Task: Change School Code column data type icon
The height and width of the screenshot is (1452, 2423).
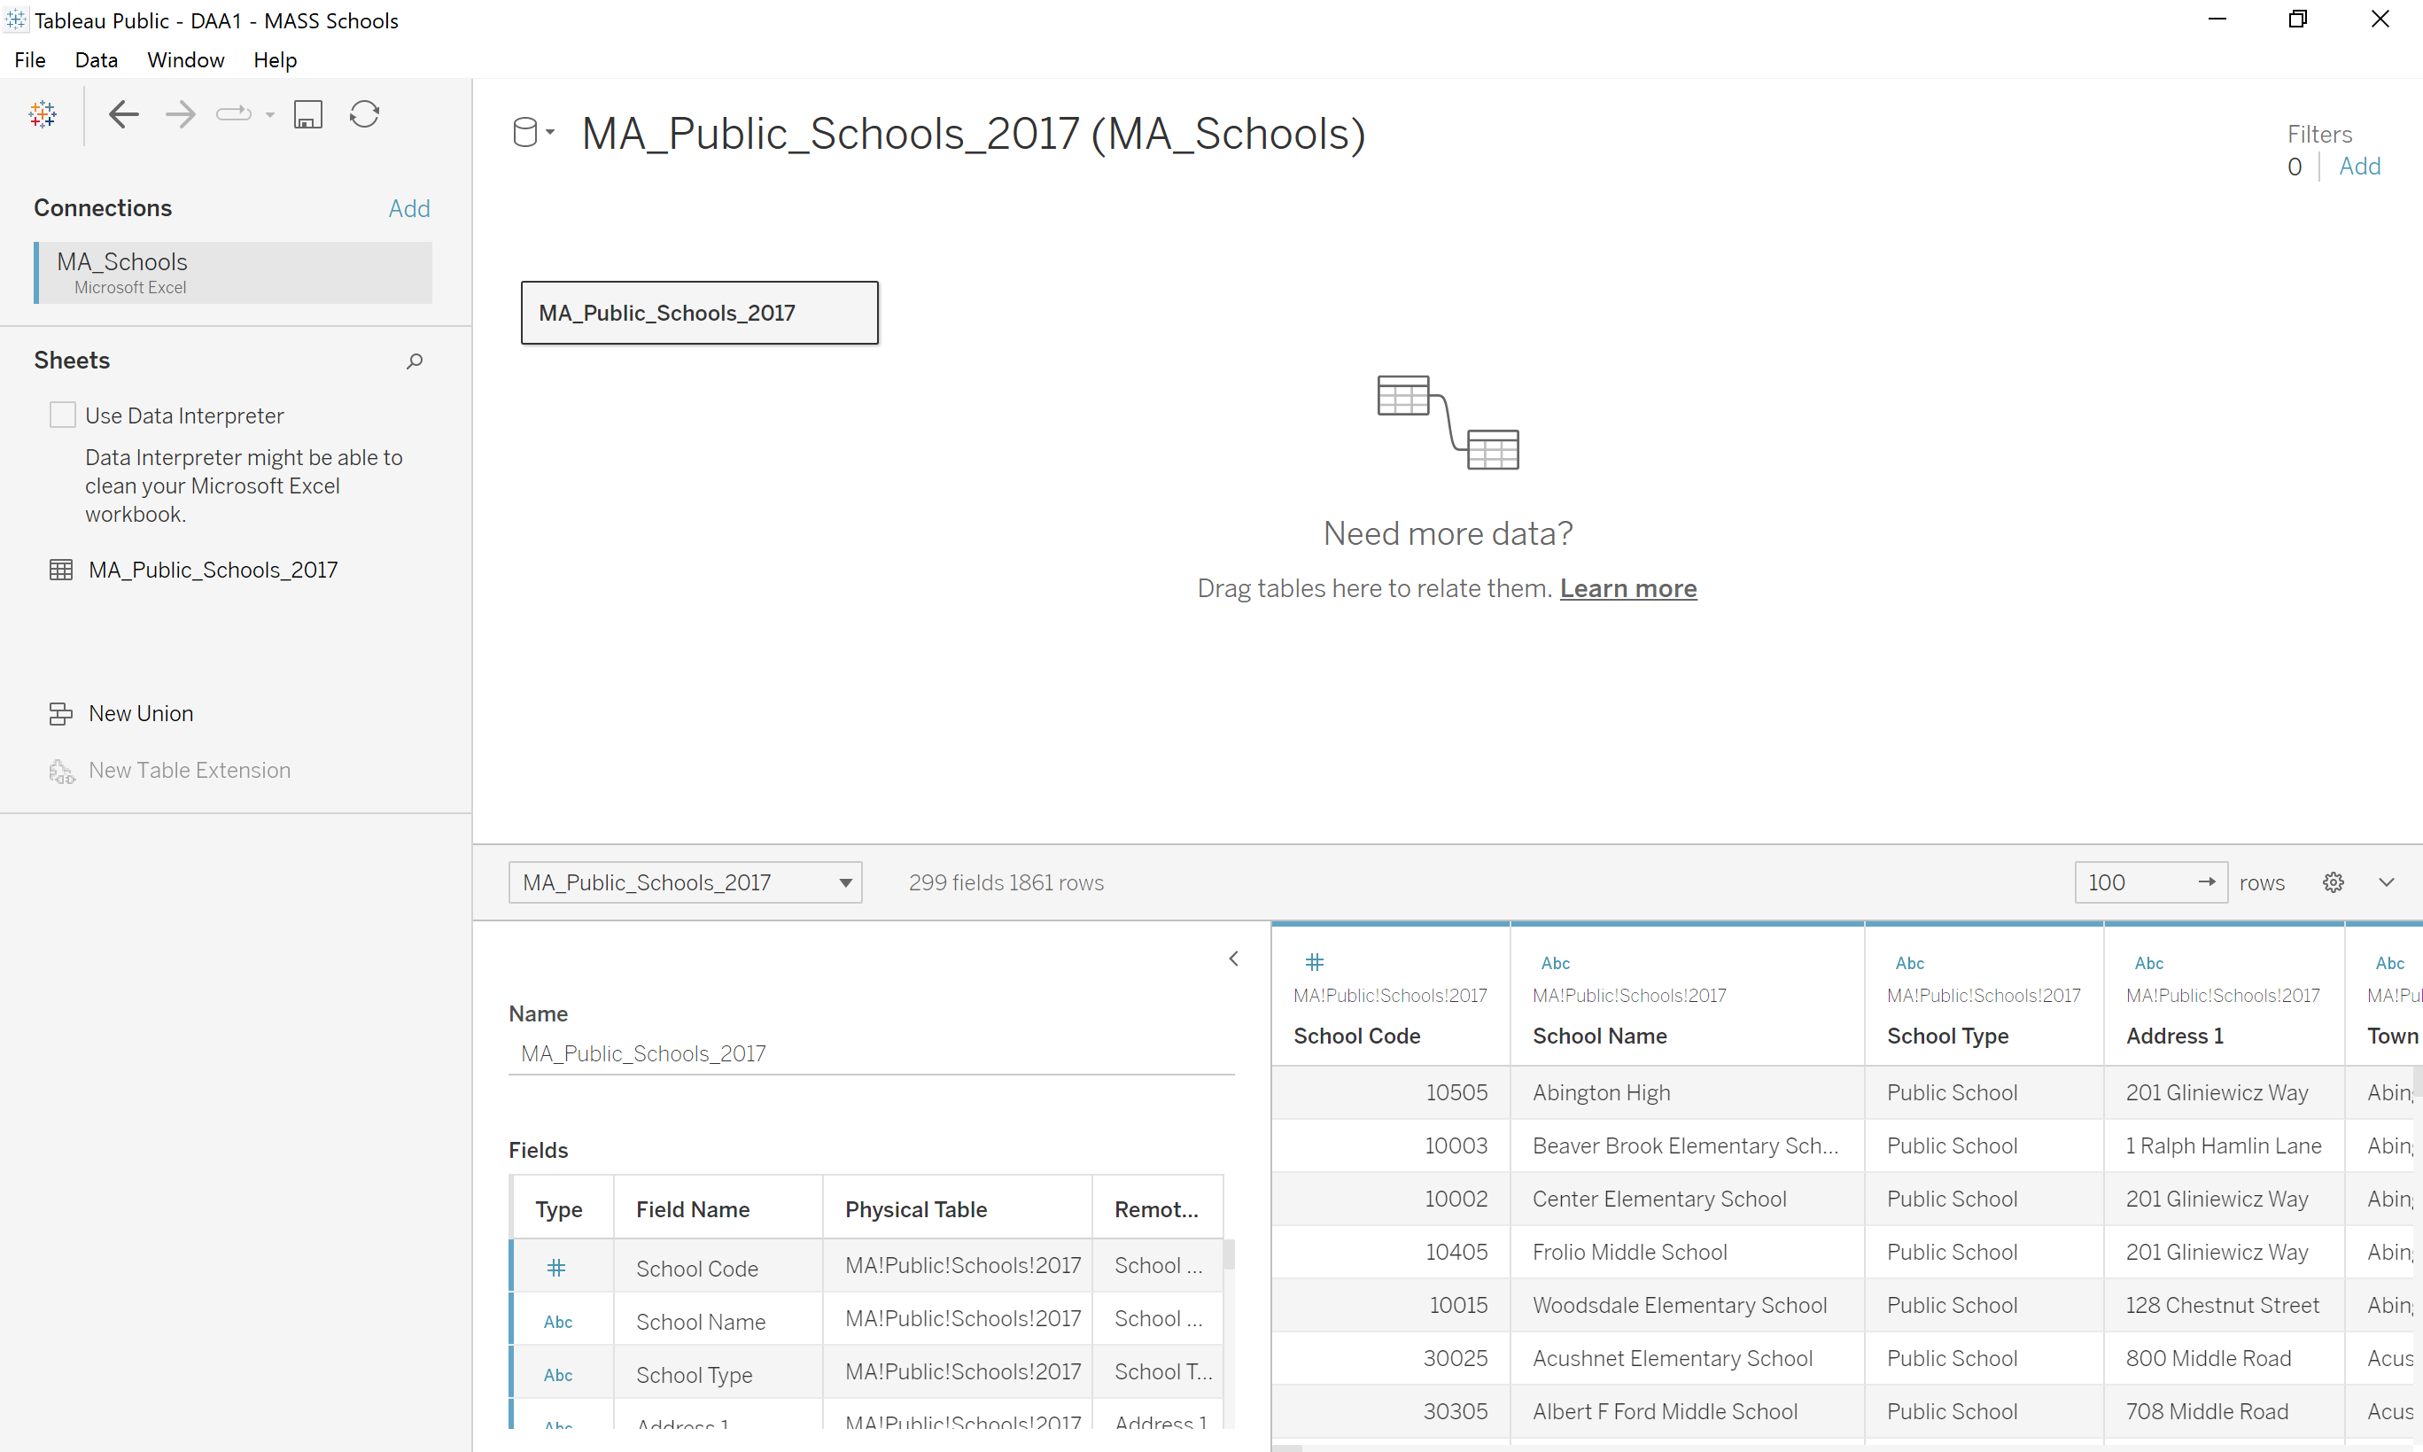Action: [1315, 962]
